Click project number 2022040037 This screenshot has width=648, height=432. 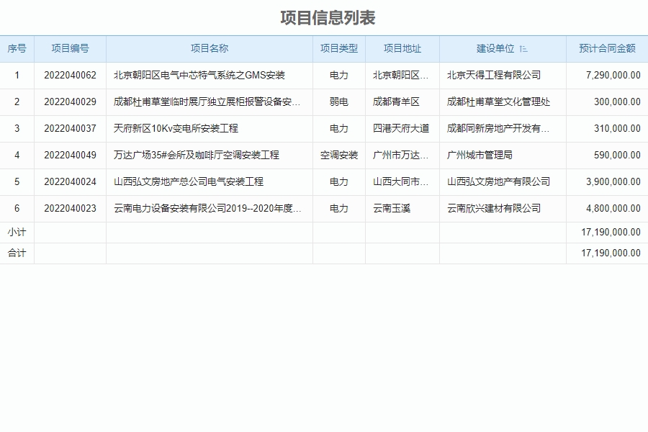[x=71, y=129]
